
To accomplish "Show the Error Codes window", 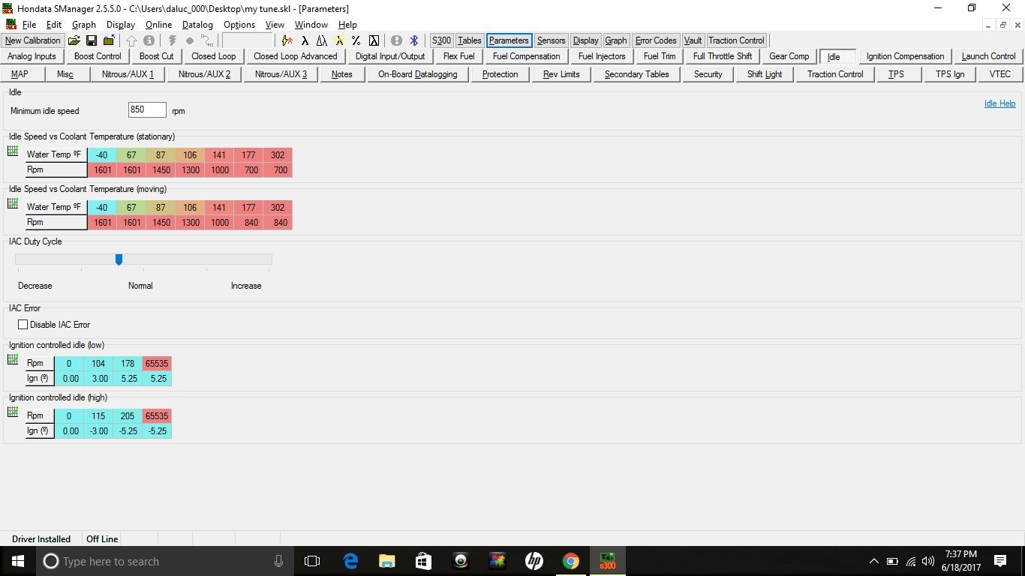I will (x=655, y=40).
